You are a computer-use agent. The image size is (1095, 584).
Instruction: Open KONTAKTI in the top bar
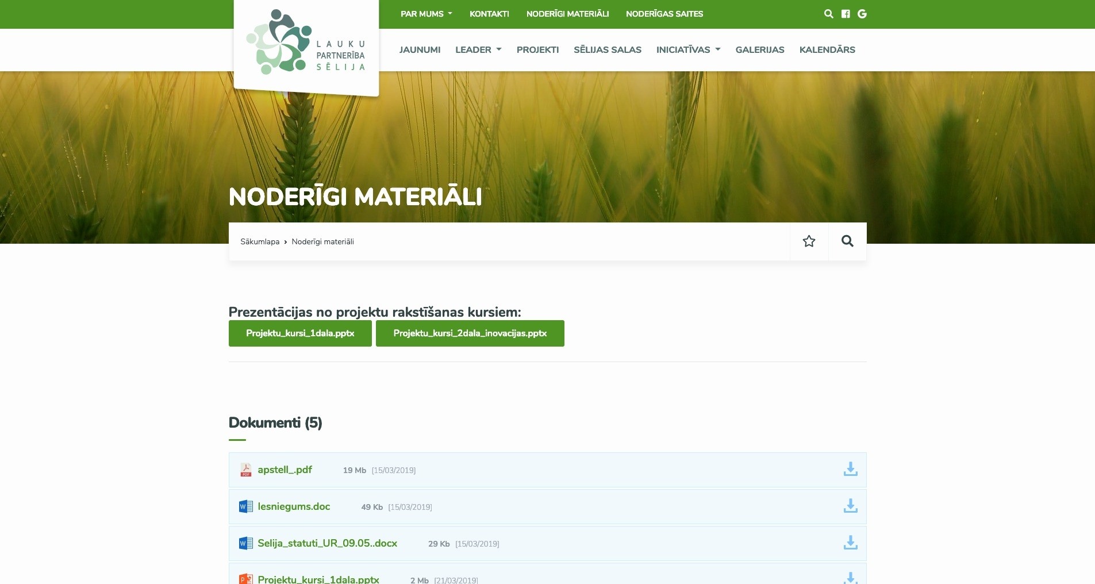[x=489, y=14]
